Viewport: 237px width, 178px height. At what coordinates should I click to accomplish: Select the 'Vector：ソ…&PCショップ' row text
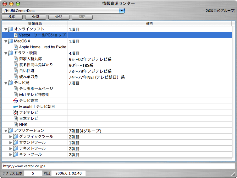42,35
